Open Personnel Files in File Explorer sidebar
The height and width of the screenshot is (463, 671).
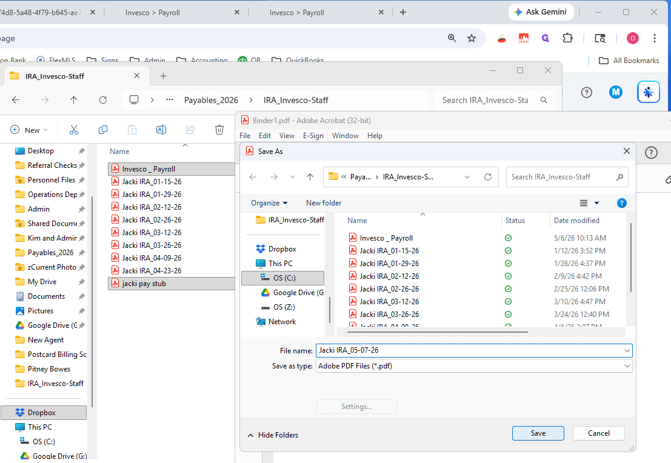tap(50, 180)
